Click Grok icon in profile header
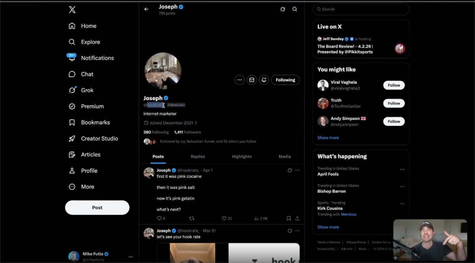 (x=282, y=9)
